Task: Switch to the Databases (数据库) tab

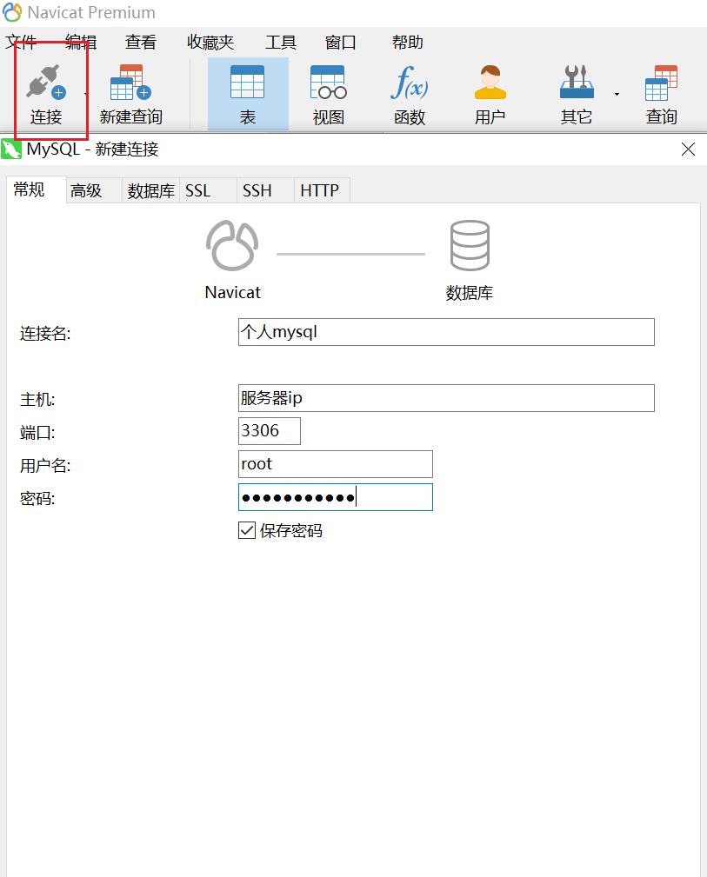Action: click(x=151, y=190)
